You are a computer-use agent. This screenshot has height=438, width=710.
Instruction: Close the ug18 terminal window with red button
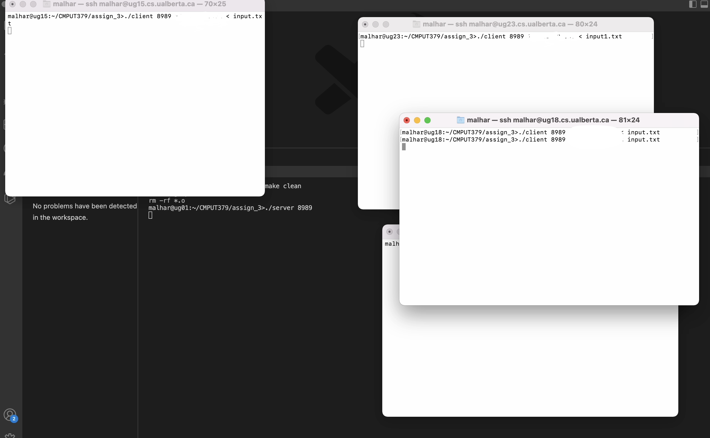click(x=407, y=120)
